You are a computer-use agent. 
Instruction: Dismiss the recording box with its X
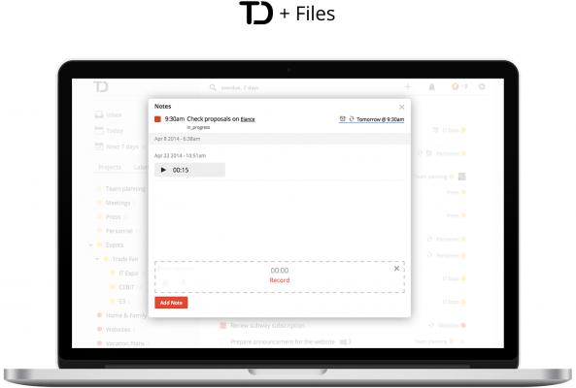coord(396,269)
